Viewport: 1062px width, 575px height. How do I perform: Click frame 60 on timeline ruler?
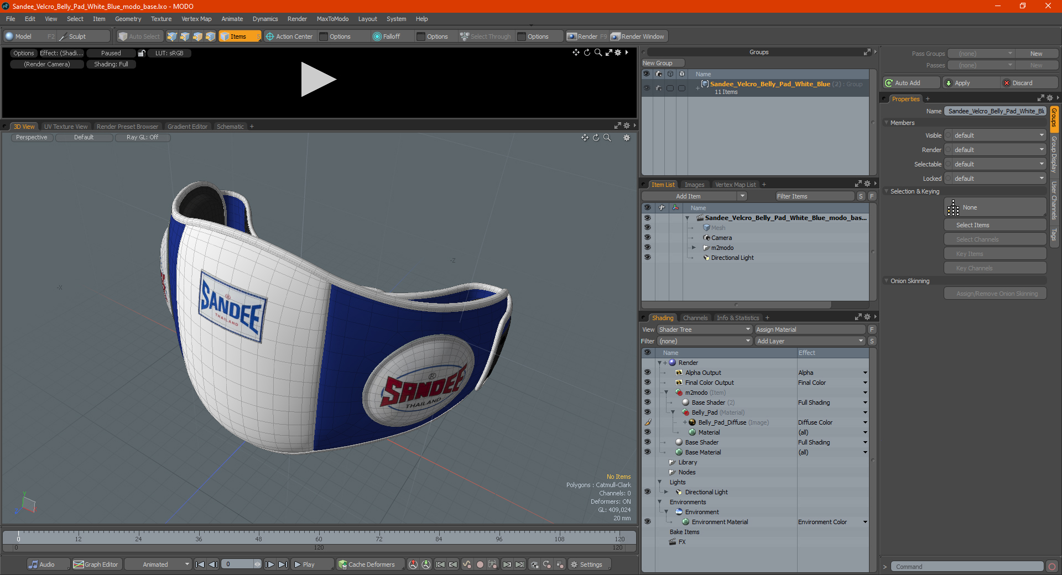click(319, 539)
